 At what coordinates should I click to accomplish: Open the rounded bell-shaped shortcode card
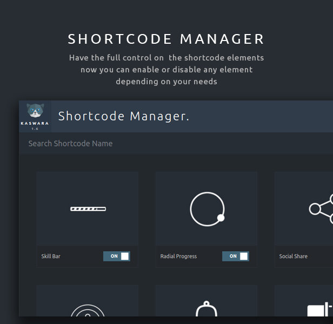207,301
